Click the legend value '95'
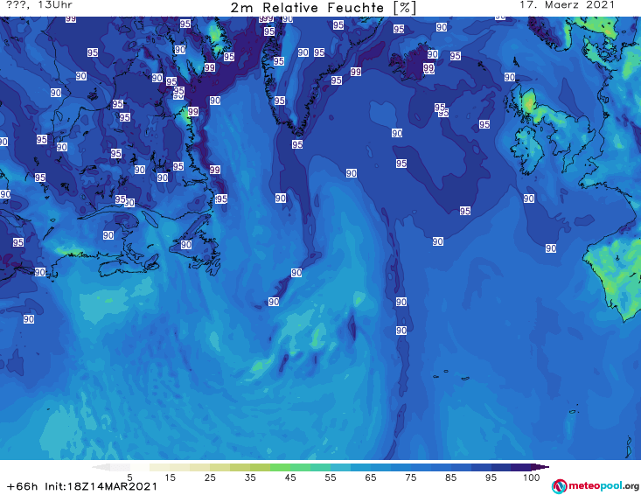The image size is (641, 495). (x=491, y=478)
